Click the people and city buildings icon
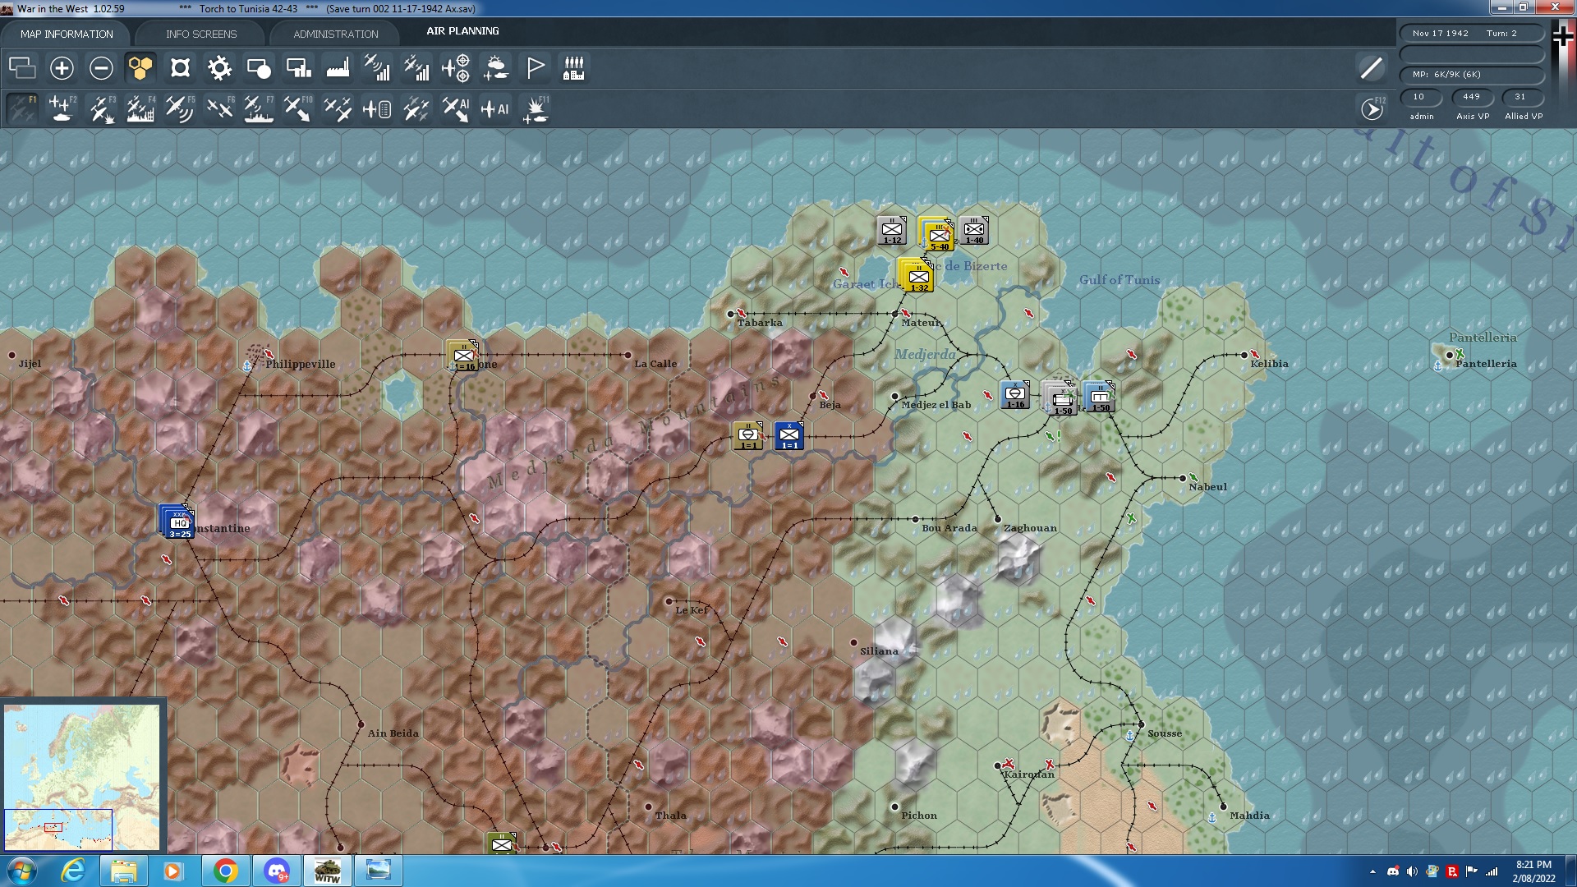Screen dimensions: 1577x887 coord(574,68)
